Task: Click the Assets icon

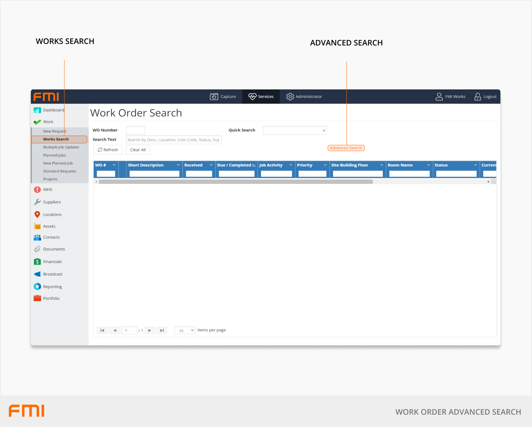Action: (37, 226)
